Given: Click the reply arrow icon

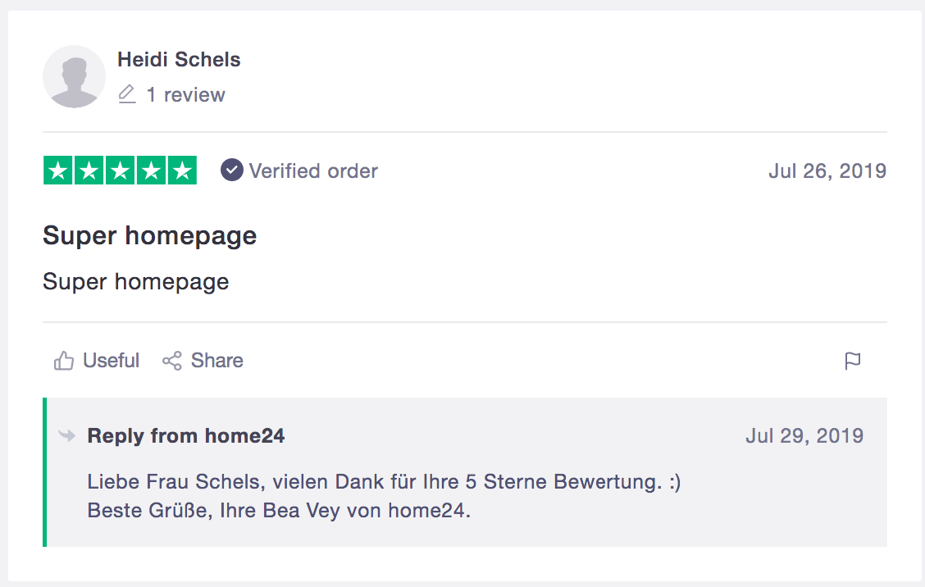Looking at the screenshot, I should click(x=67, y=436).
